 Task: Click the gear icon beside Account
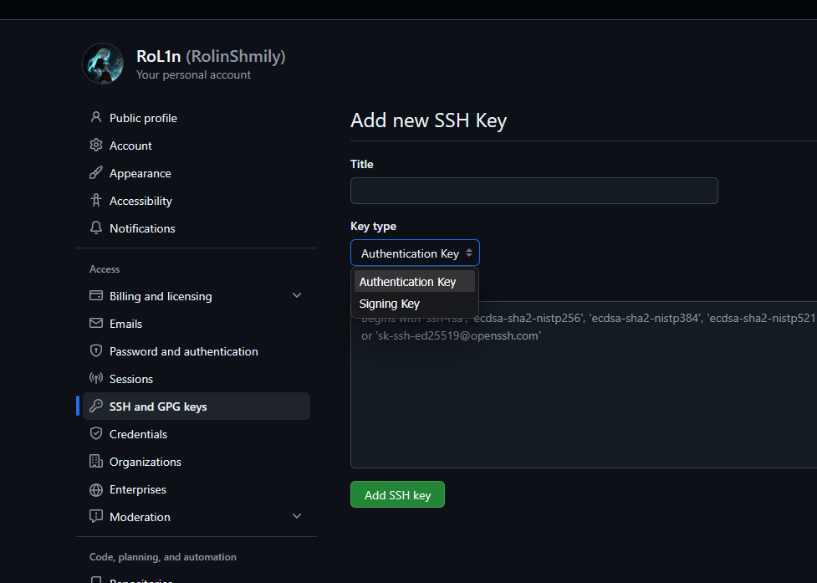click(x=96, y=145)
